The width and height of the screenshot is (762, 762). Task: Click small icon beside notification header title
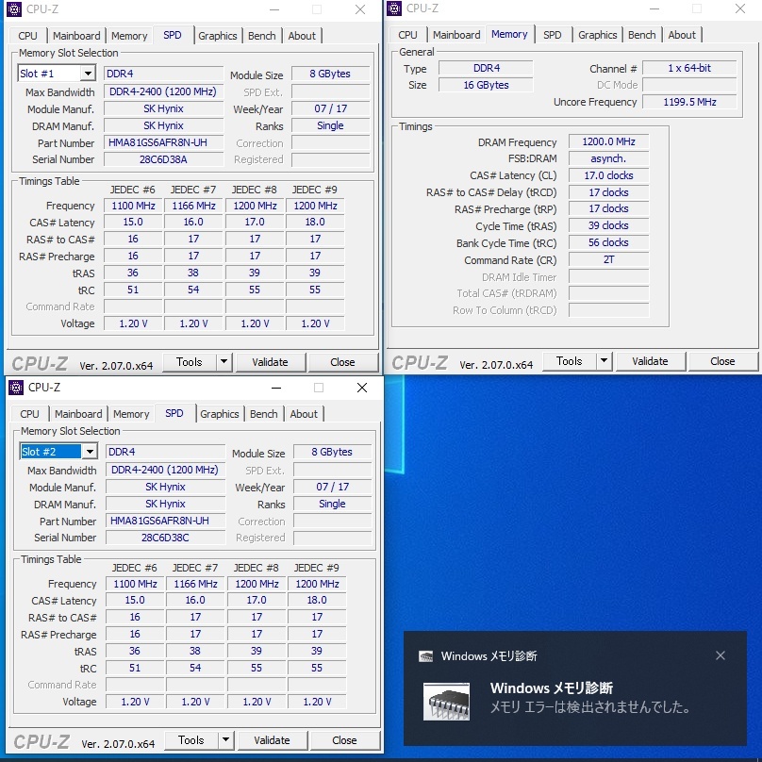coord(425,656)
